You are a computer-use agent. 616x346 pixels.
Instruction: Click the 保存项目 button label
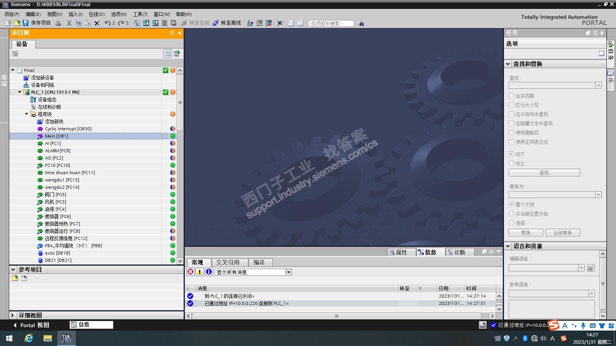point(41,23)
